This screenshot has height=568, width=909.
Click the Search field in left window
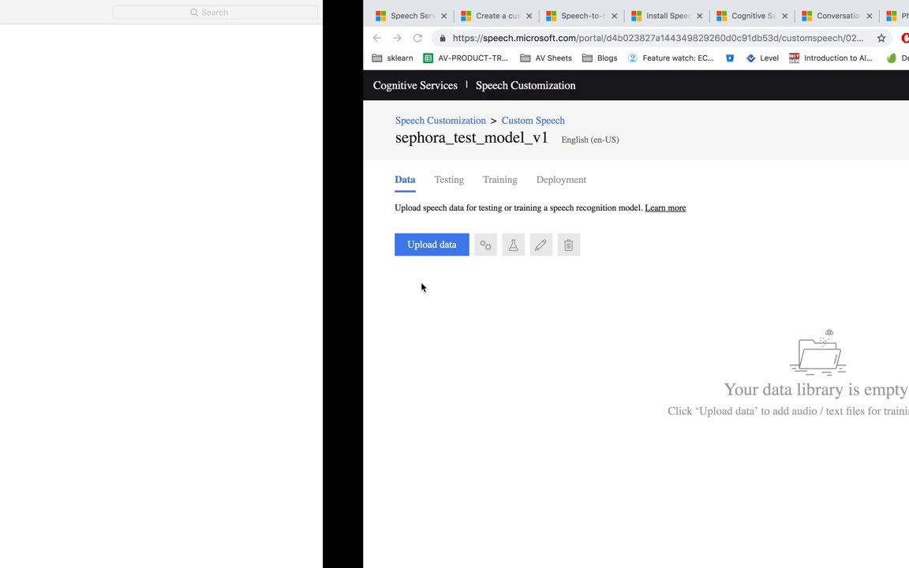point(215,12)
